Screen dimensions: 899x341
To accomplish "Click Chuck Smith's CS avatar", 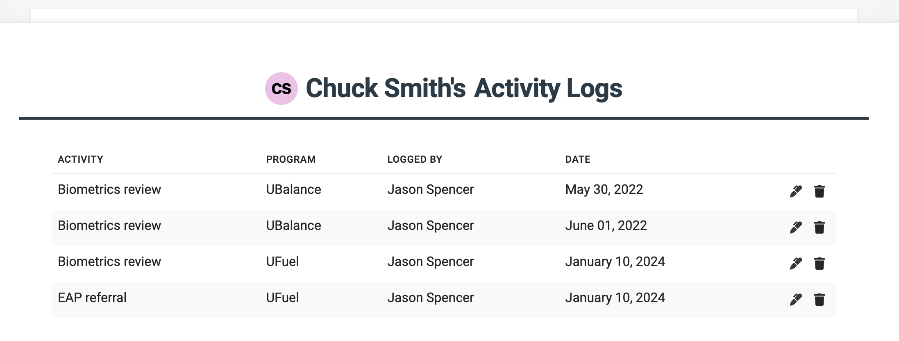I will (281, 89).
